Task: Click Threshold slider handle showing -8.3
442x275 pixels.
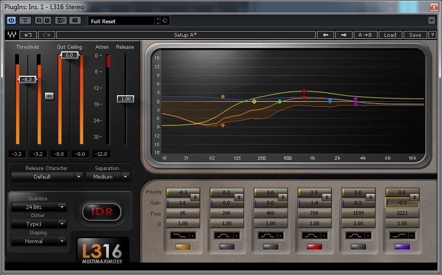Action: tap(27, 80)
